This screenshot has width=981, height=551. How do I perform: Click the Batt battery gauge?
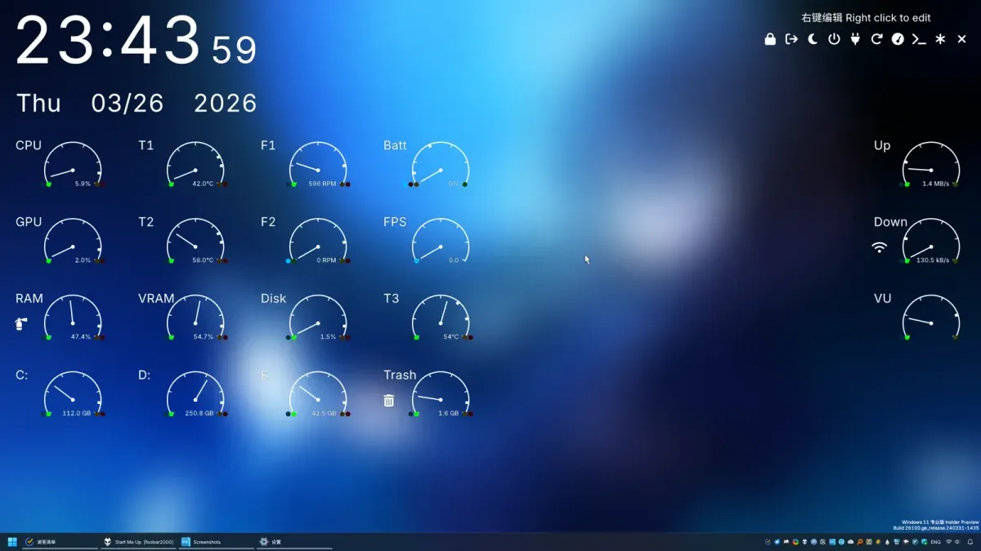441,167
